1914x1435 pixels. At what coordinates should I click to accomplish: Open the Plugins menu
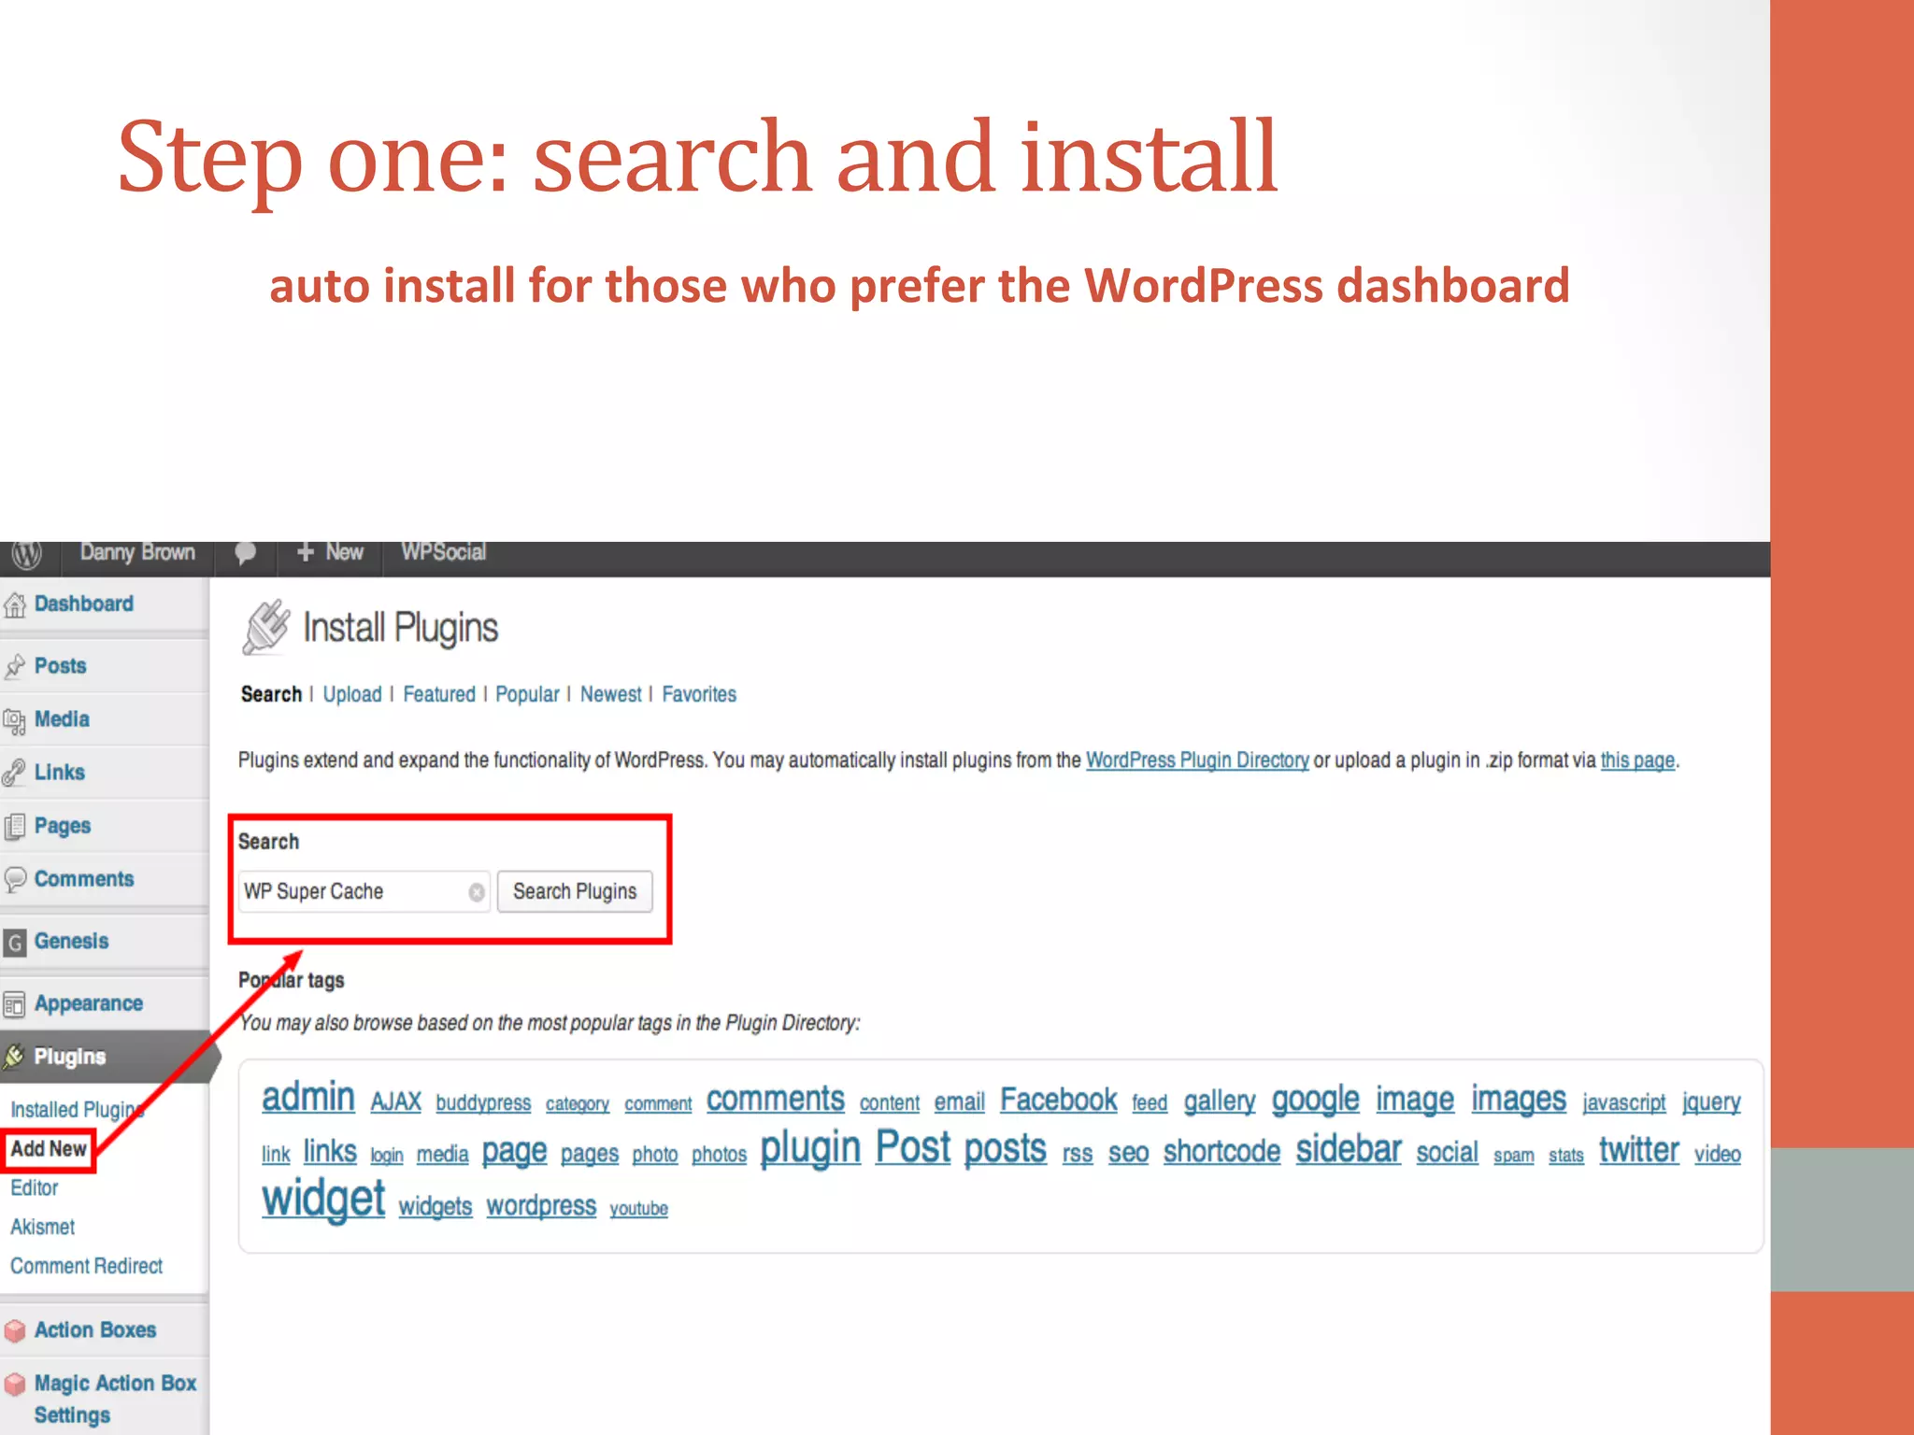coord(70,1057)
